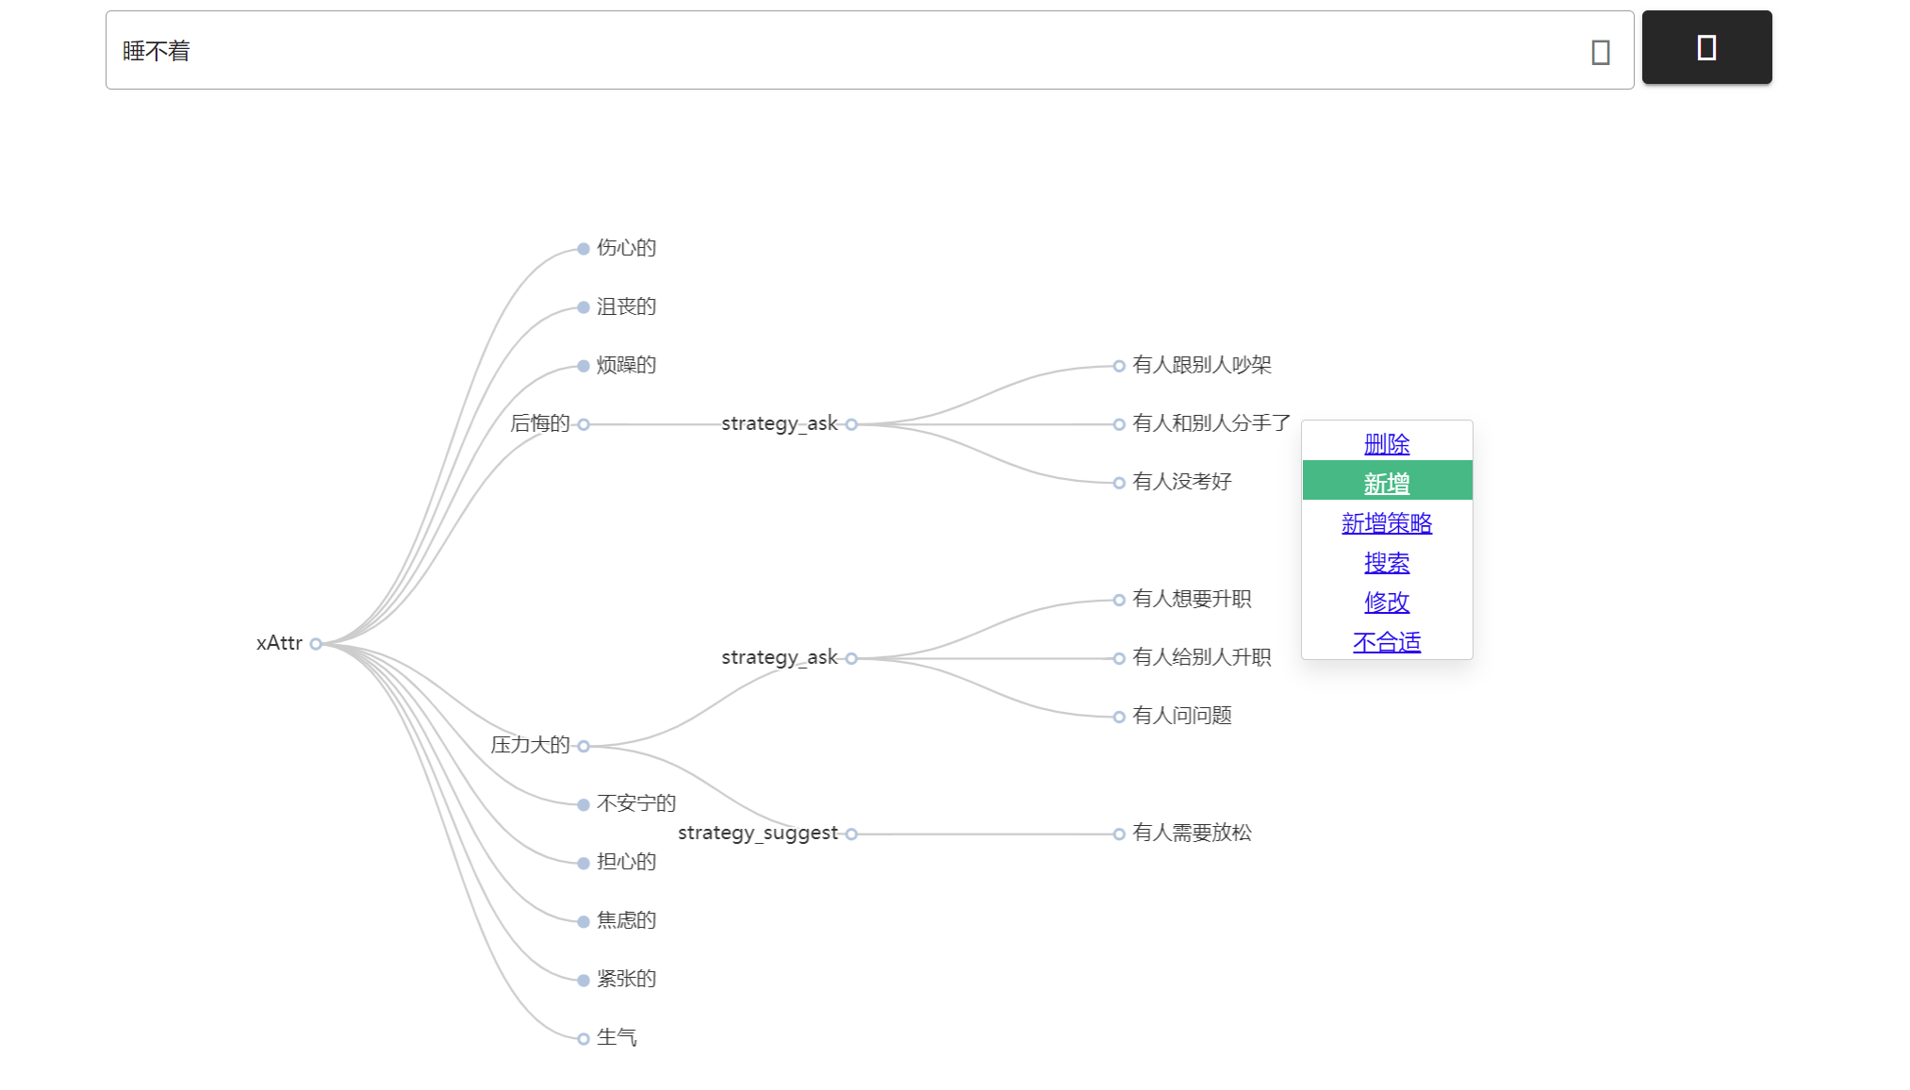Click the 搜索 menu link
1910x1090 pixels.
pyautogui.click(x=1386, y=563)
